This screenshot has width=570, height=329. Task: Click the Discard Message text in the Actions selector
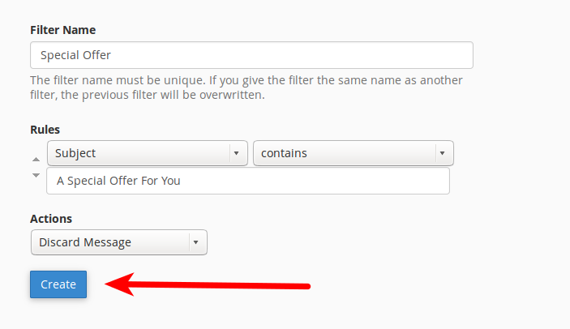tap(85, 242)
